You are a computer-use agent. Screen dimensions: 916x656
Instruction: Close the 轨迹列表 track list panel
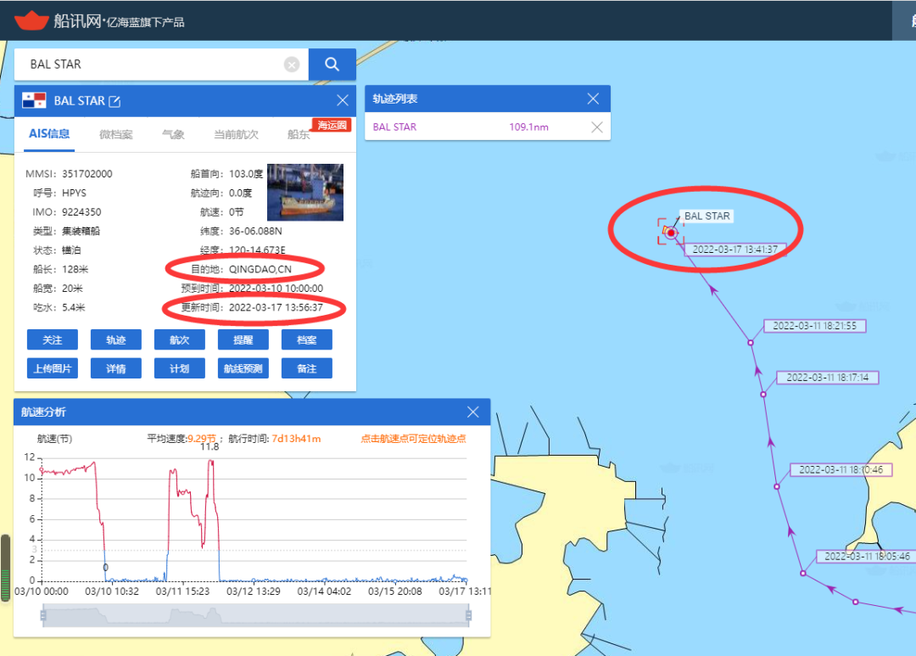pos(594,99)
